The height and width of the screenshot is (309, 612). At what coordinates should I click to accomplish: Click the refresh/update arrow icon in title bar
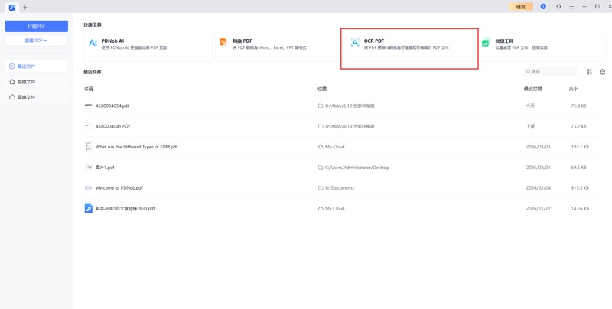tap(558, 6)
